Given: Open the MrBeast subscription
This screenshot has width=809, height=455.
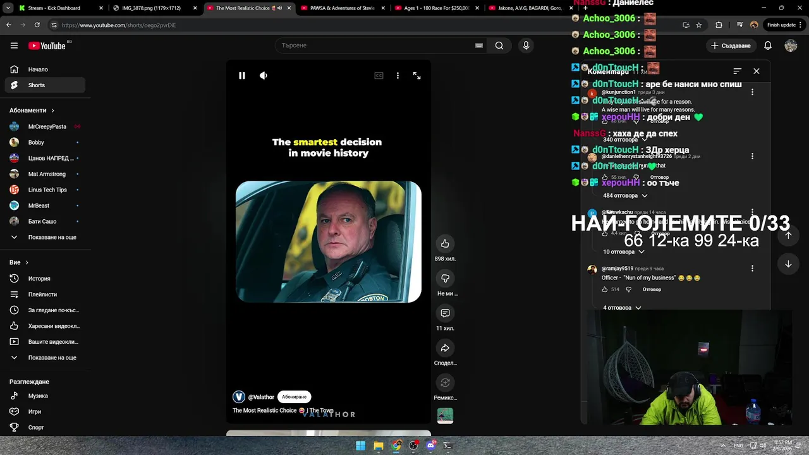Looking at the screenshot, I should pos(45,205).
